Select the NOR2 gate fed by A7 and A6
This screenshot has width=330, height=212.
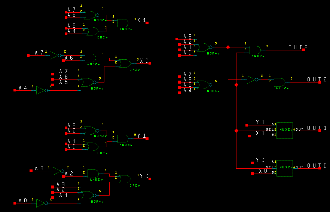click(x=91, y=15)
